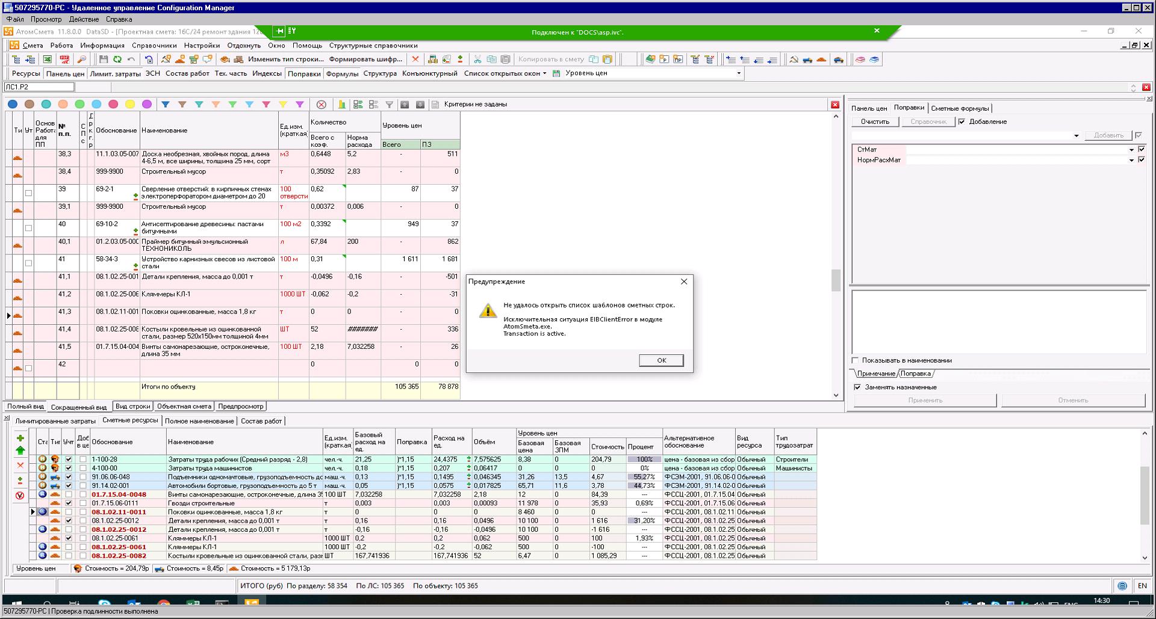Select the purple color circle filter

(146, 104)
